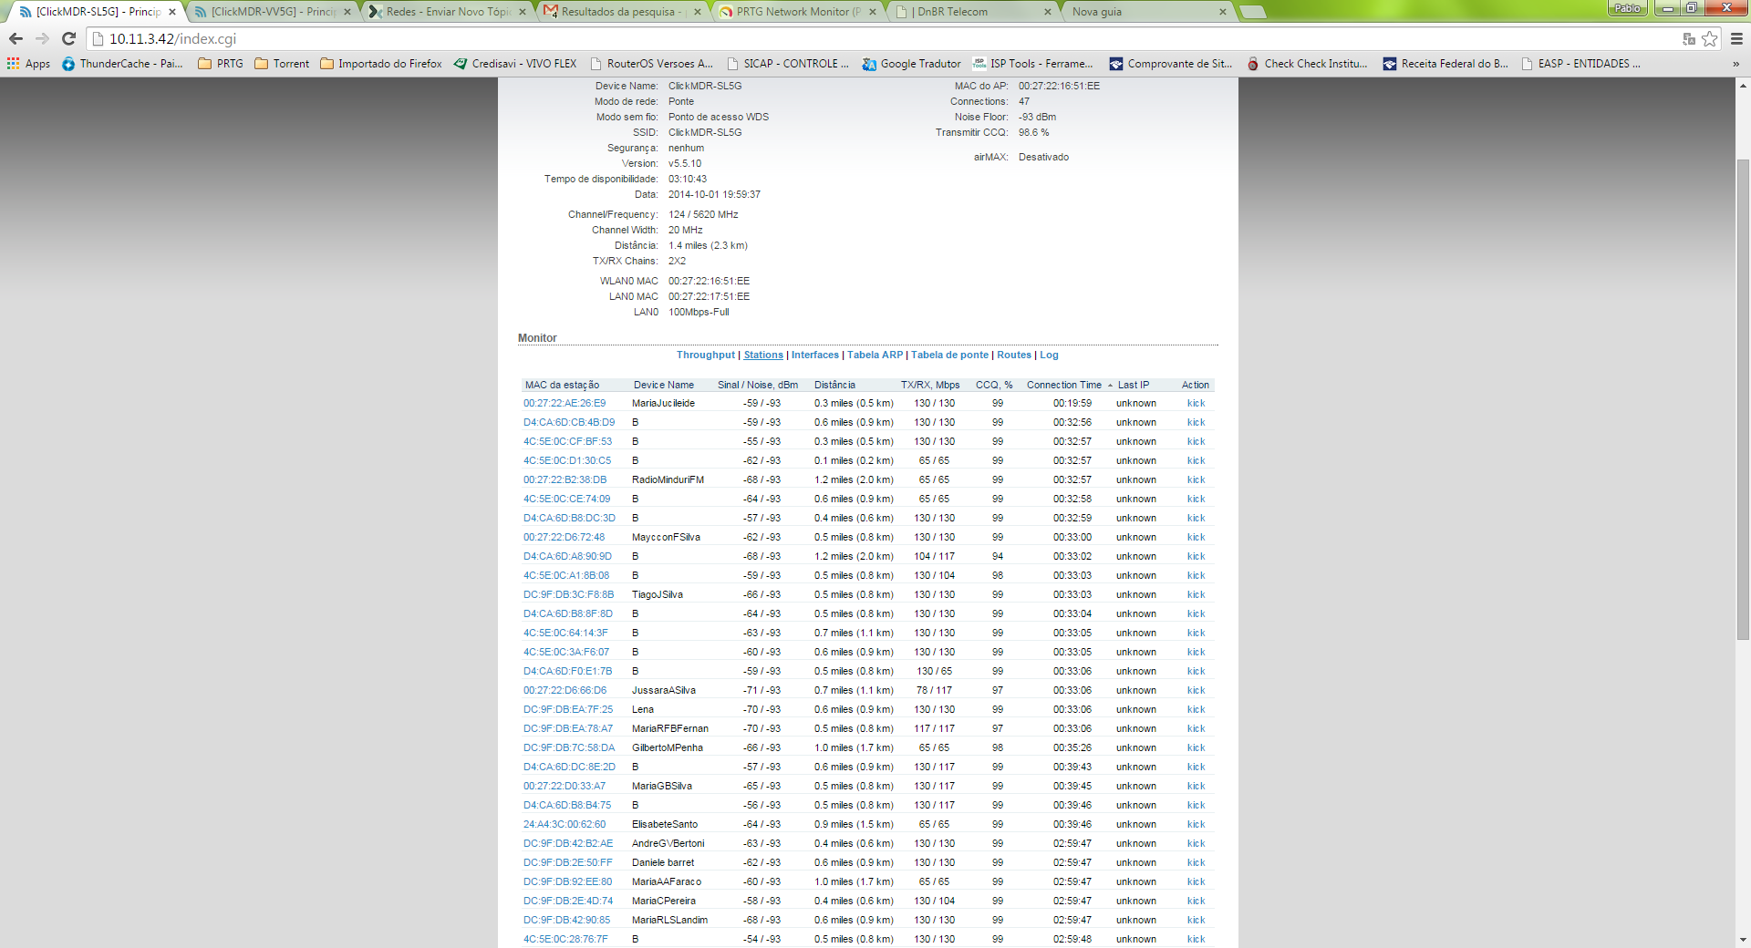
Task: Open the Importado do Firefox folder
Action: (x=381, y=64)
